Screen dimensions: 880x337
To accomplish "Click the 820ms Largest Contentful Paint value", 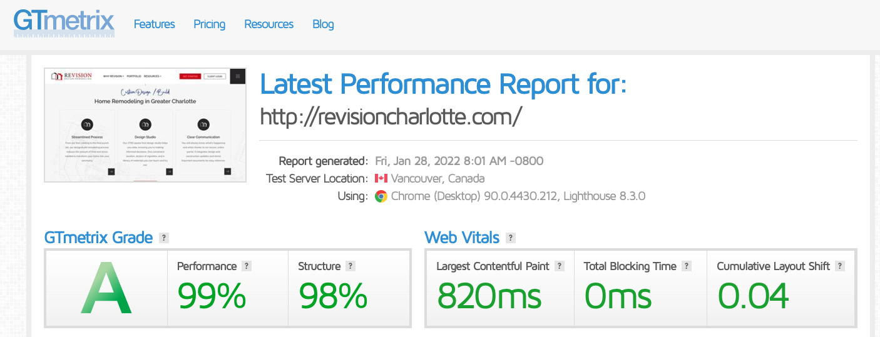I will click(x=489, y=296).
